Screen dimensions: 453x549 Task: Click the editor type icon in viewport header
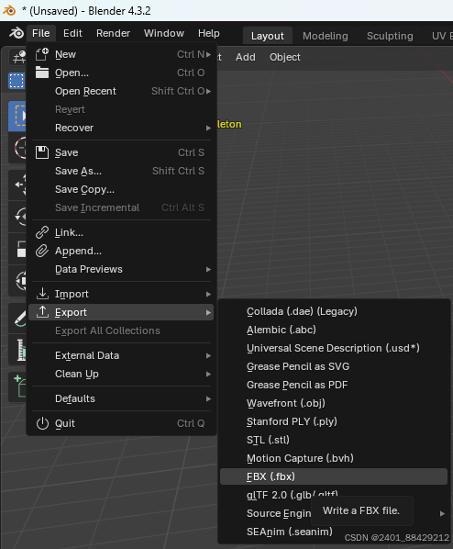(17, 57)
